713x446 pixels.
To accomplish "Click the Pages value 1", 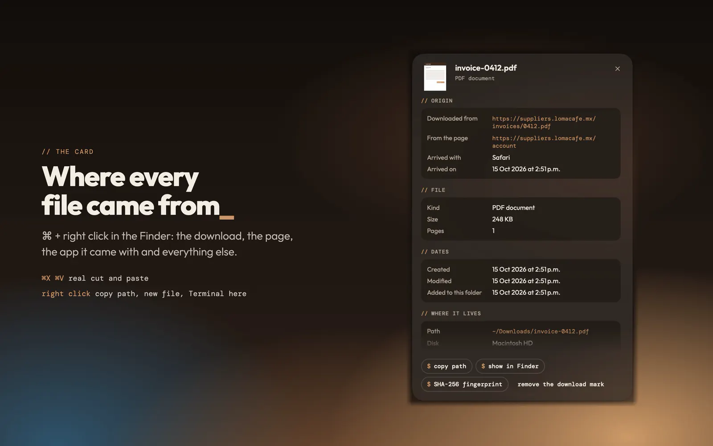I will tap(493, 231).
